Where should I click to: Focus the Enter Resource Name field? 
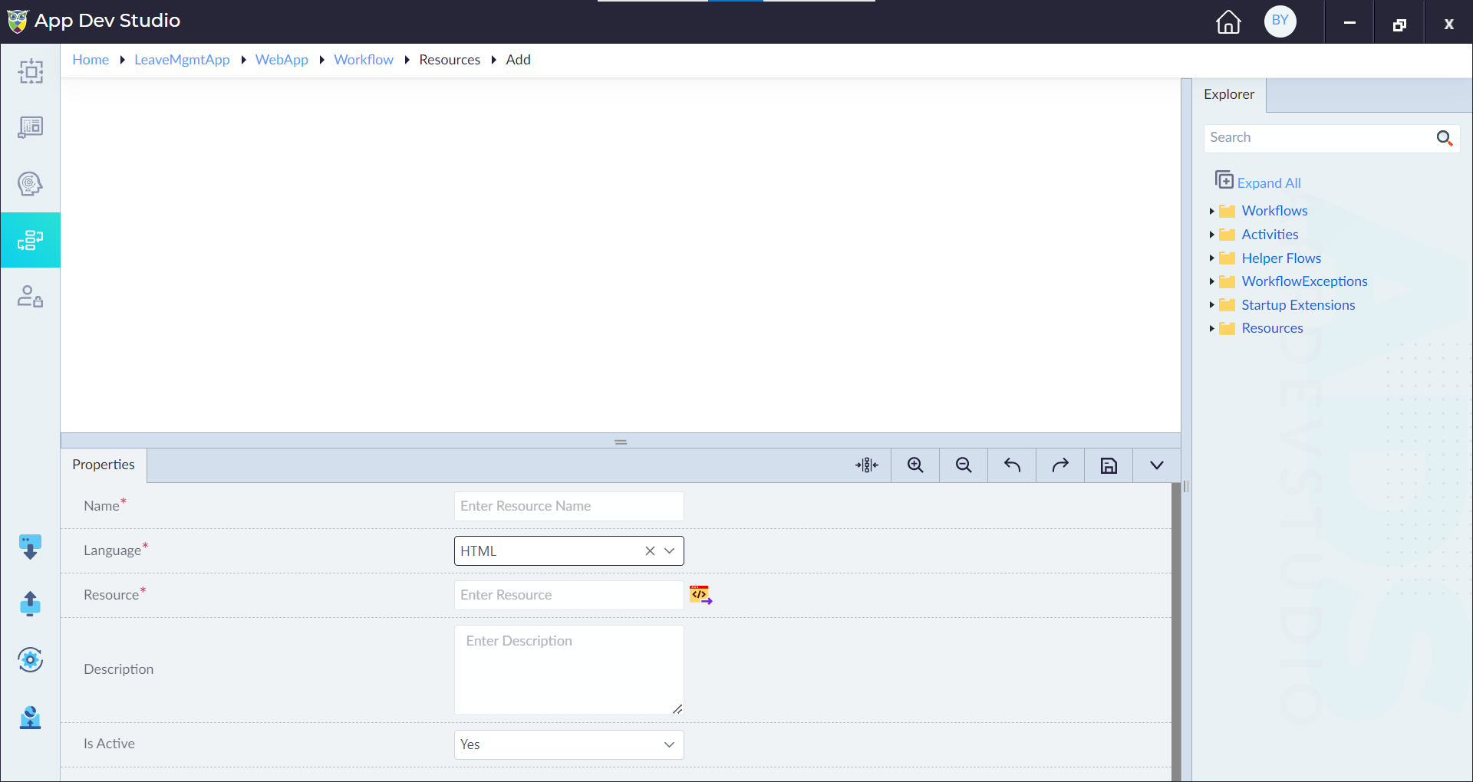point(568,506)
